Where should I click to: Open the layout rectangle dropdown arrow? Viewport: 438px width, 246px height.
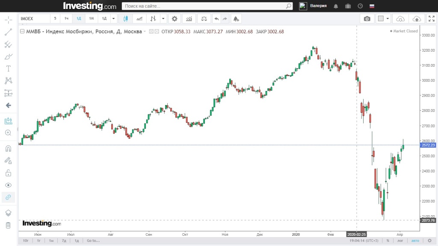point(388,19)
